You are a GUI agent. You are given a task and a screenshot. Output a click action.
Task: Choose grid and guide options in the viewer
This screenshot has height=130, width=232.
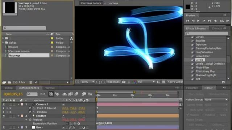click(98, 82)
